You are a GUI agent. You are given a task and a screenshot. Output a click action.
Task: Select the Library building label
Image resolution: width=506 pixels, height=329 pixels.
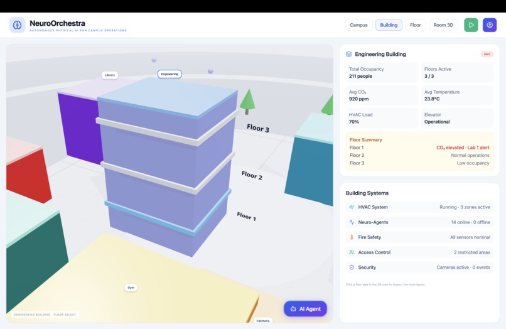pos(110,75)
